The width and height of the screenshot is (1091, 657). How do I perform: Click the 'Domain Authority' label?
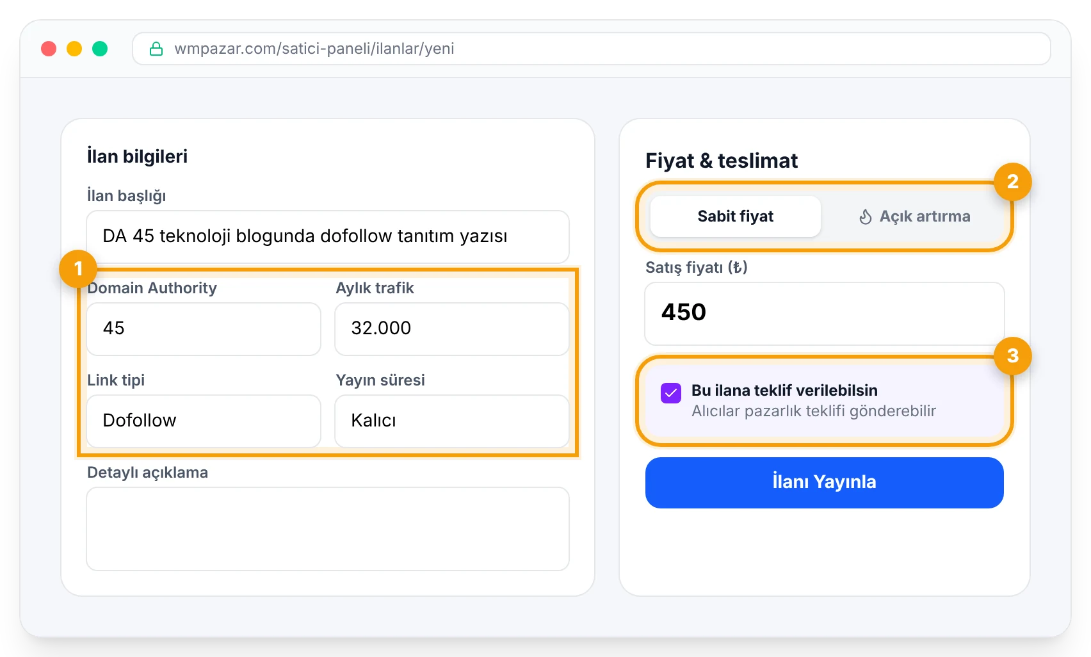[152, 288]
